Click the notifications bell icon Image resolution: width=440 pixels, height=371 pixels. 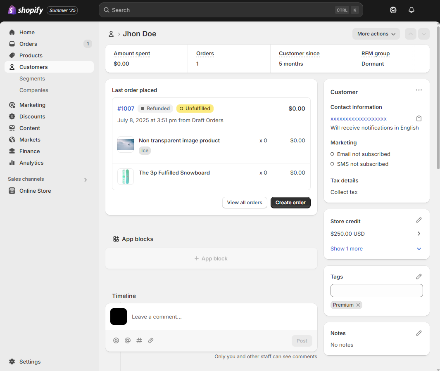411,10
